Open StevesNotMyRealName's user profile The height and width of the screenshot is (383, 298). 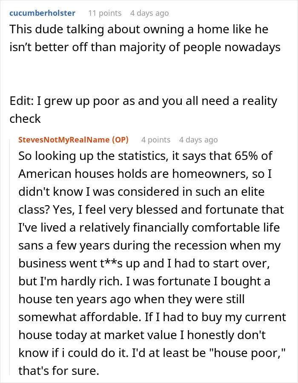click(x=64, y=139)
